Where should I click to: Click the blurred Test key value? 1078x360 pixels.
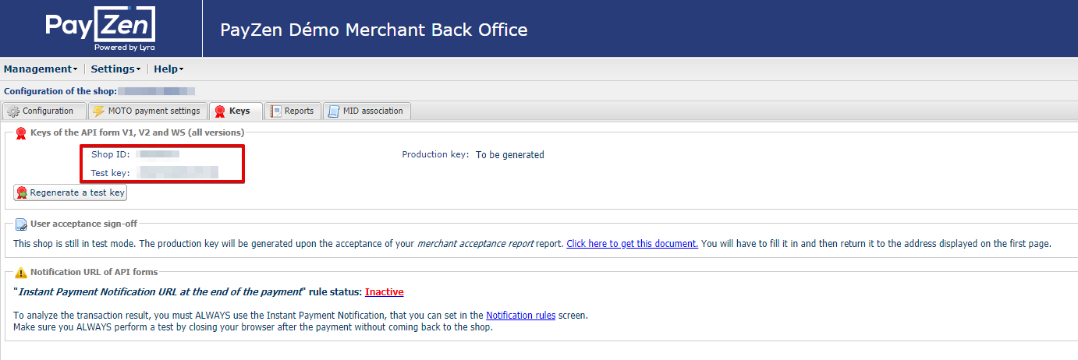[x=177, y=172]
